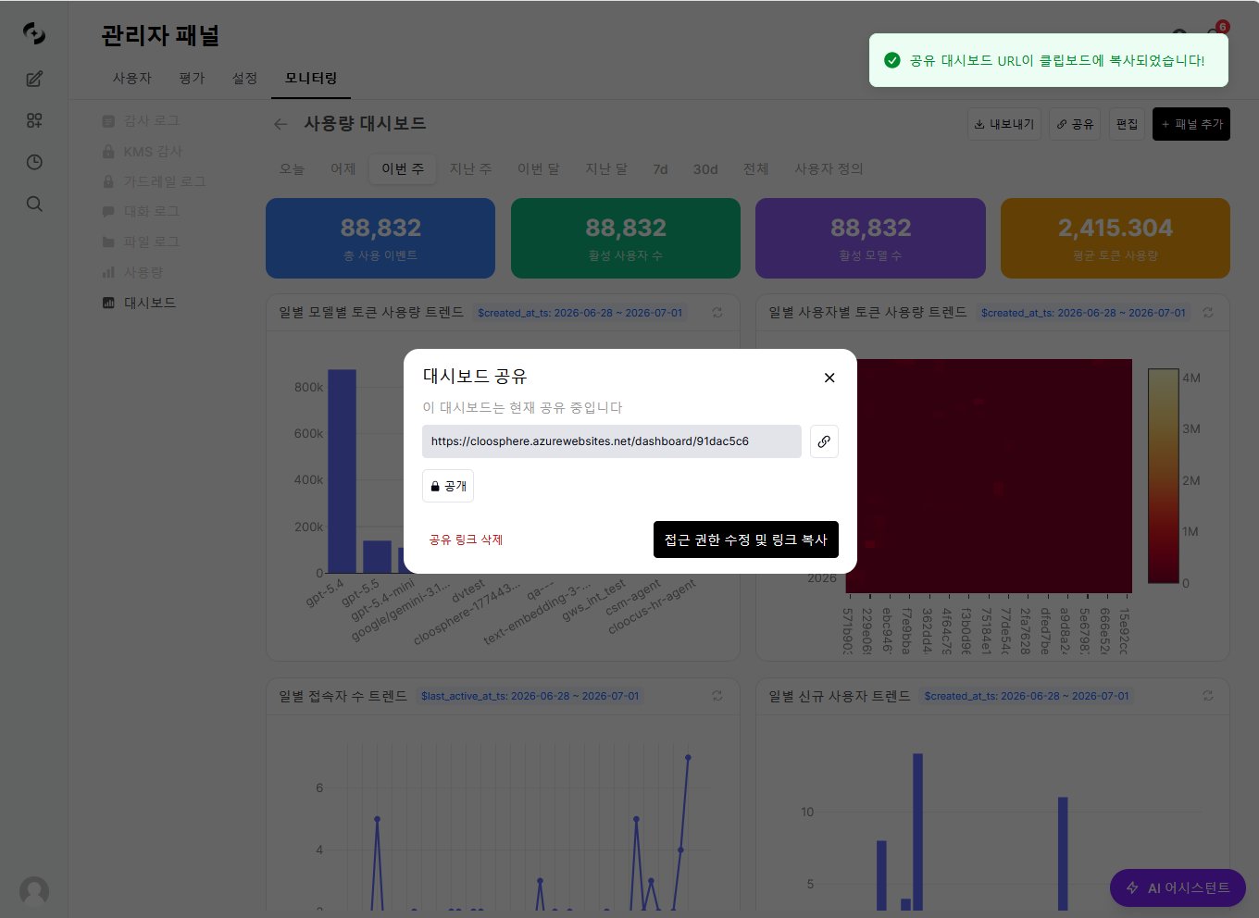Click the gpt-5.4 bar in the chart
The image size is (1259, 918).
click(x=342, y=471)
